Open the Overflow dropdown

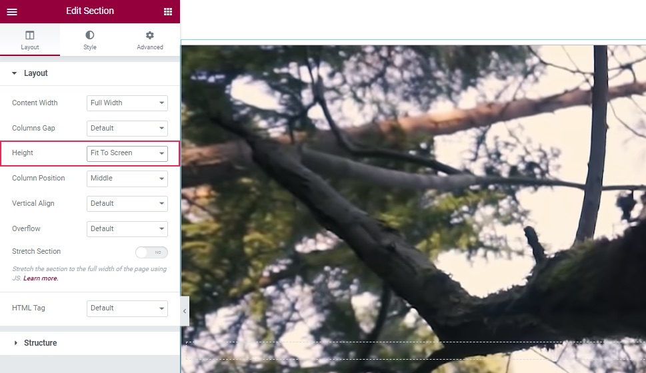[x=127, y=229]
